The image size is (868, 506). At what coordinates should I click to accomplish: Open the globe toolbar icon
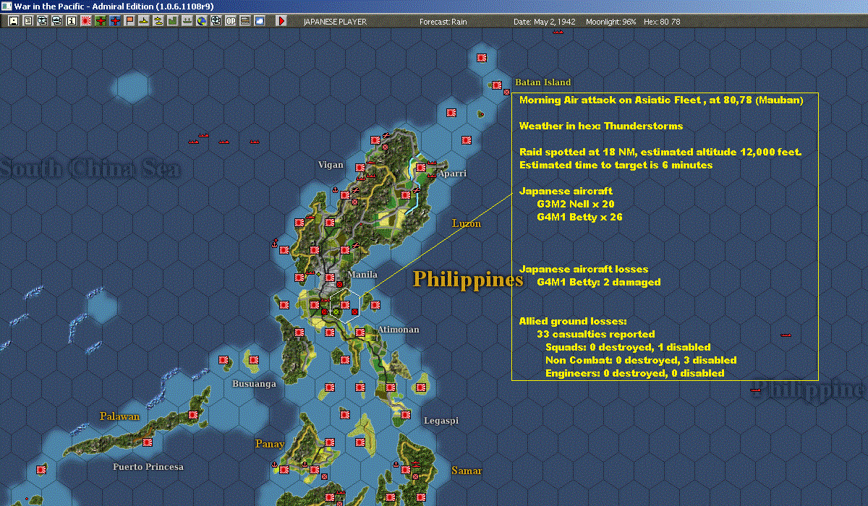[202, 21]
